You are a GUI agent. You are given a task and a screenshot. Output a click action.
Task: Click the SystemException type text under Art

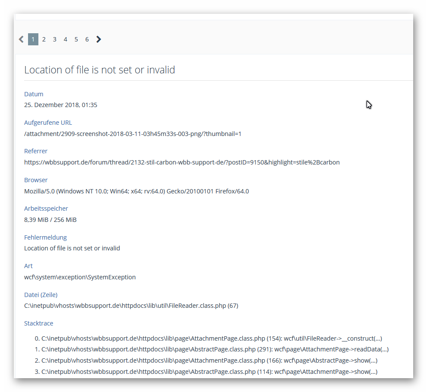[80, 277]
